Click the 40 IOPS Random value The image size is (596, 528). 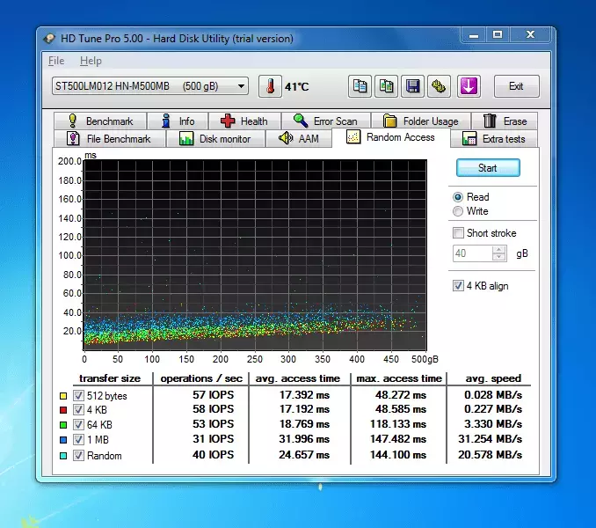pos(213,455)
